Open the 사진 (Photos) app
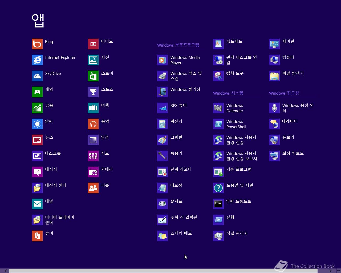The image size is (341, 273). point(99,60)
